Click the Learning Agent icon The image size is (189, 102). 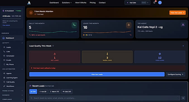[x=4, y=78]
